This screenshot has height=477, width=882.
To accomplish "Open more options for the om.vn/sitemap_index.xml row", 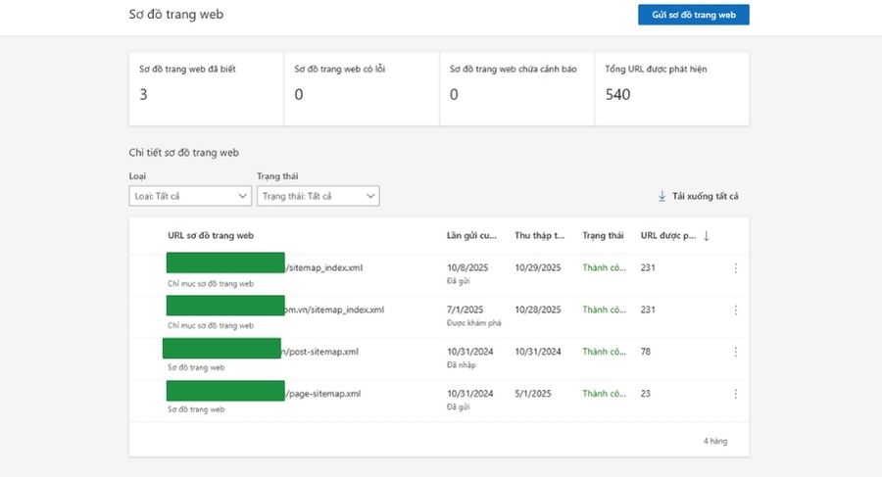I will point(735,310).
